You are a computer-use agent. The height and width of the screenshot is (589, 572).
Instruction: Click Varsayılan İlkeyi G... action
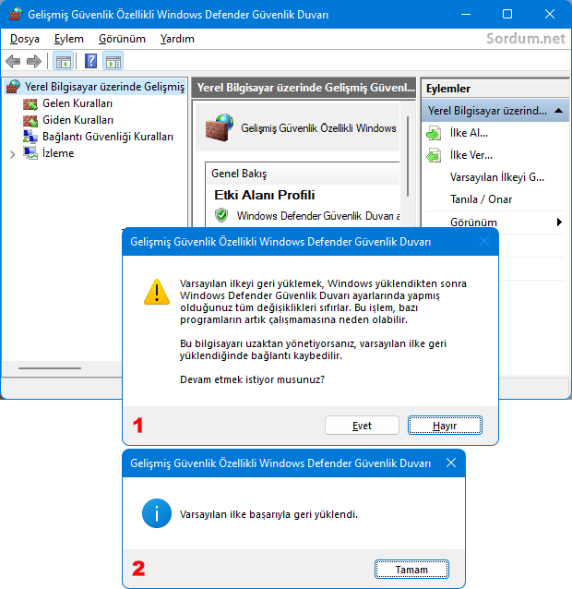coord(497,177)
